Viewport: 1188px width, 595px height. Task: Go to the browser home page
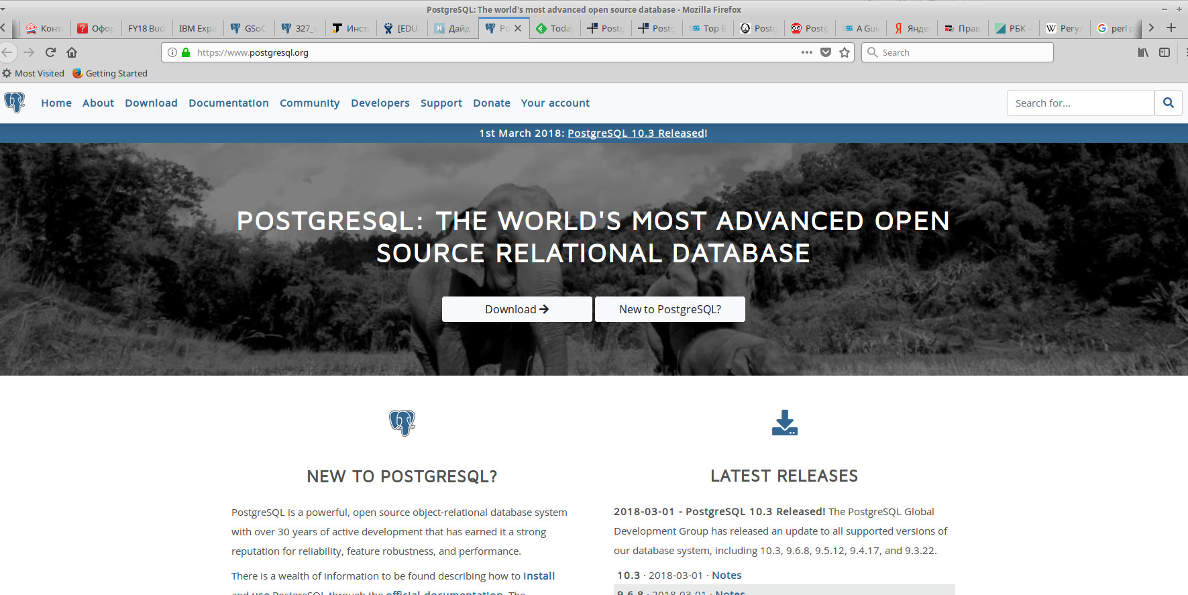pos(72,52)
